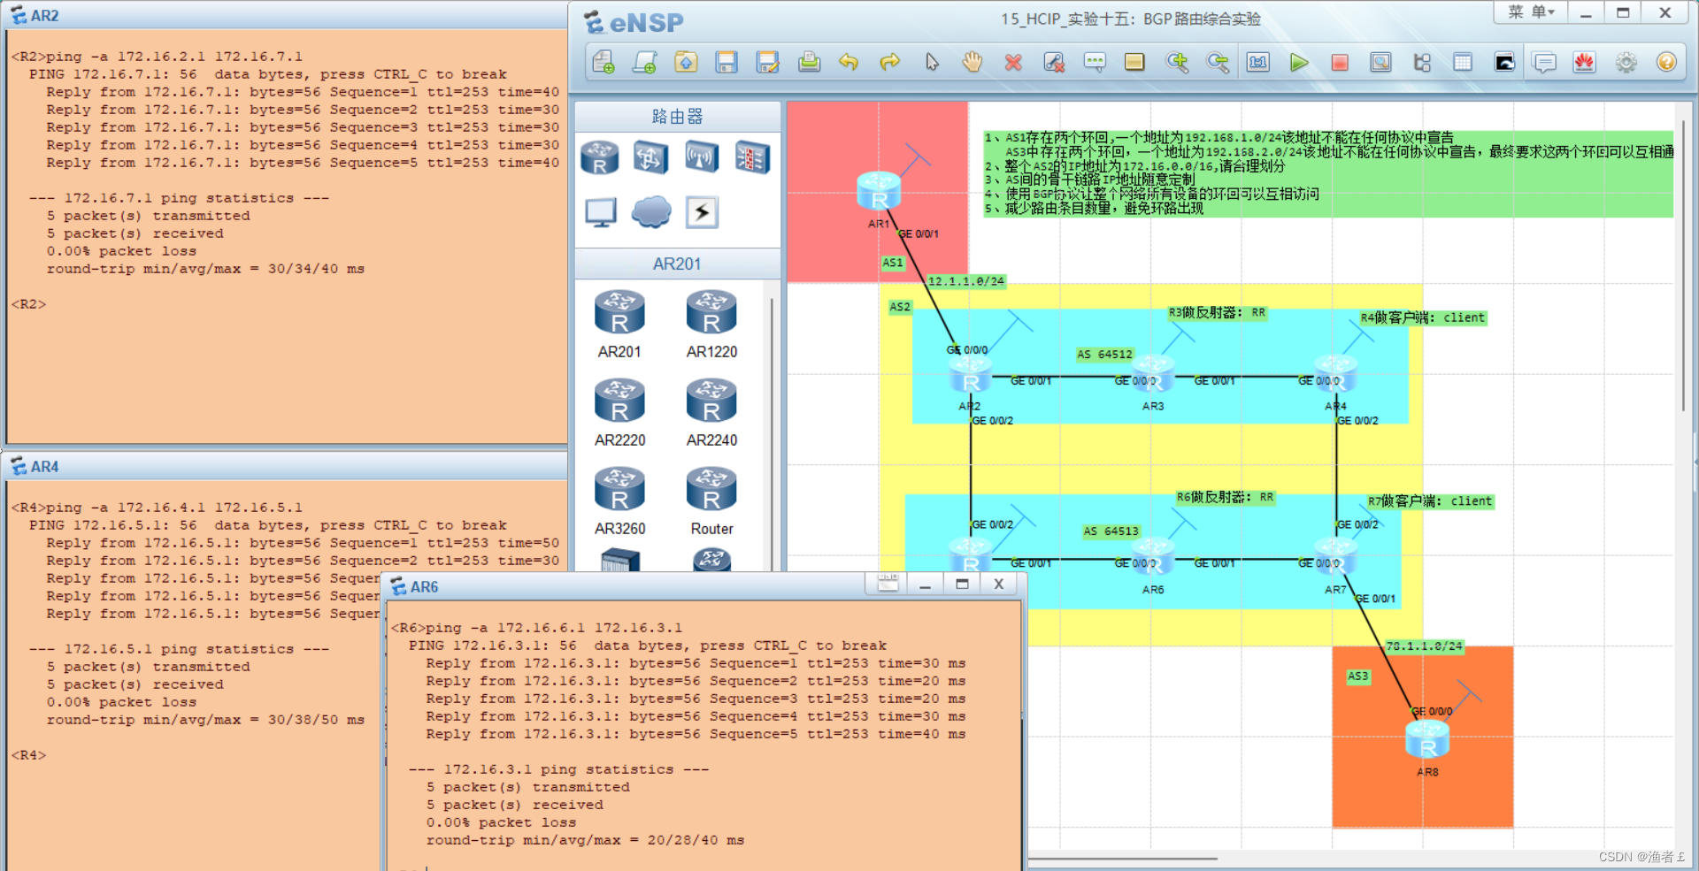This screenshot has width=1699, height=871.
Task: Click the canvas horizontal scrollbar thumb
Action: (x=1123, y=859)
